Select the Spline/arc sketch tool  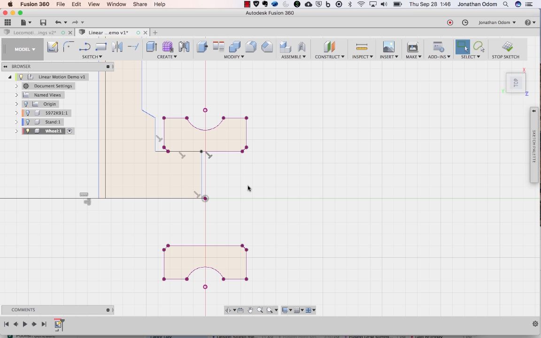85,46
